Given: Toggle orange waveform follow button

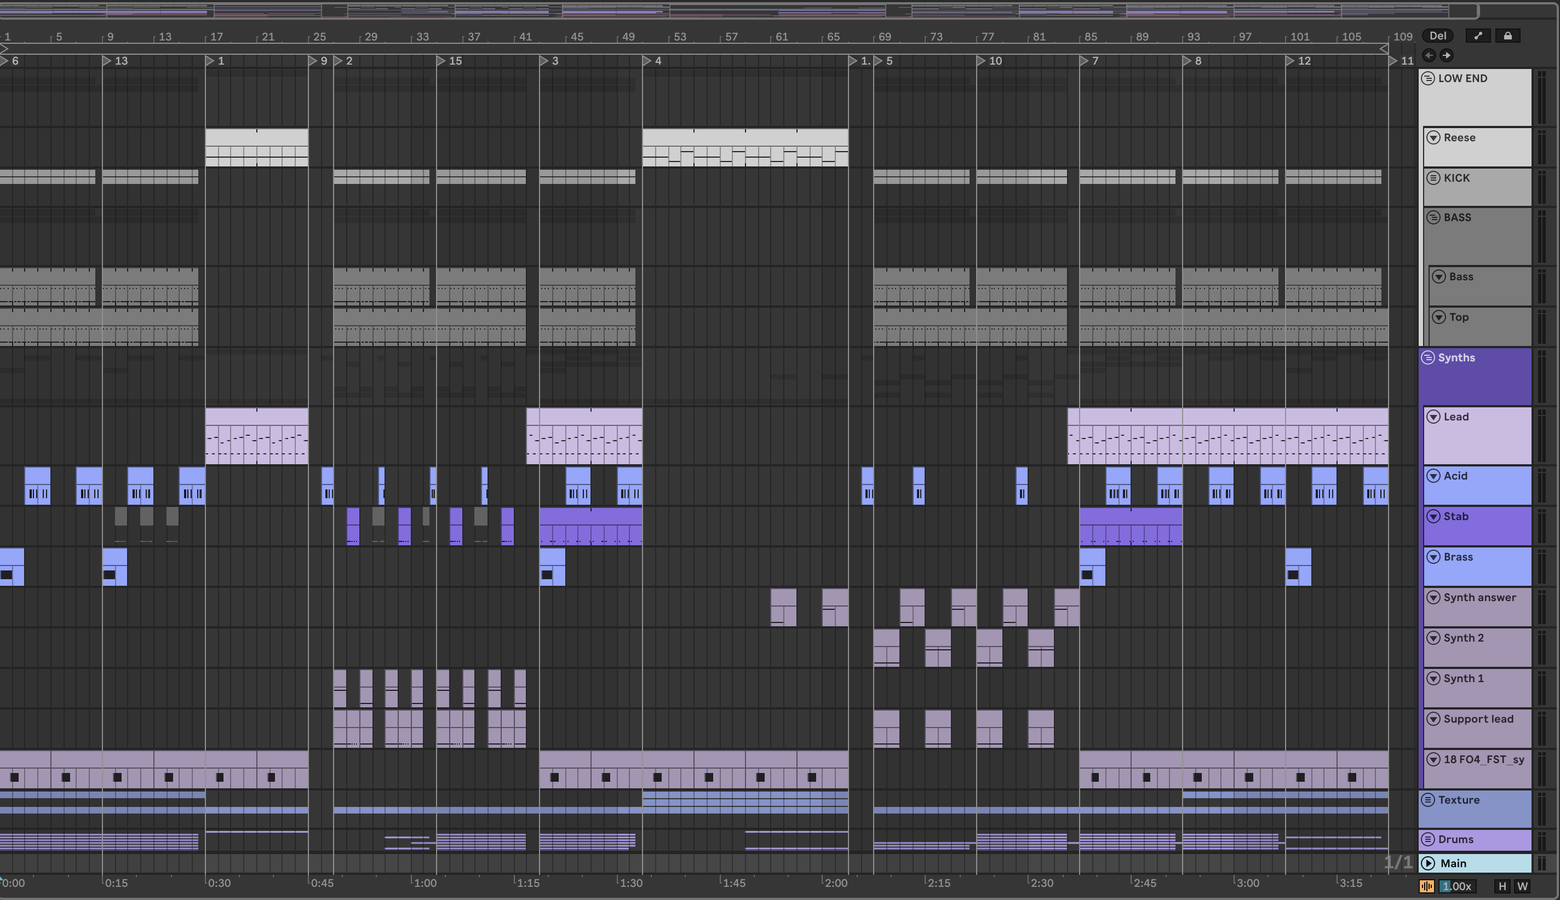Looking at the screenshot, I should coord(1426,886).
